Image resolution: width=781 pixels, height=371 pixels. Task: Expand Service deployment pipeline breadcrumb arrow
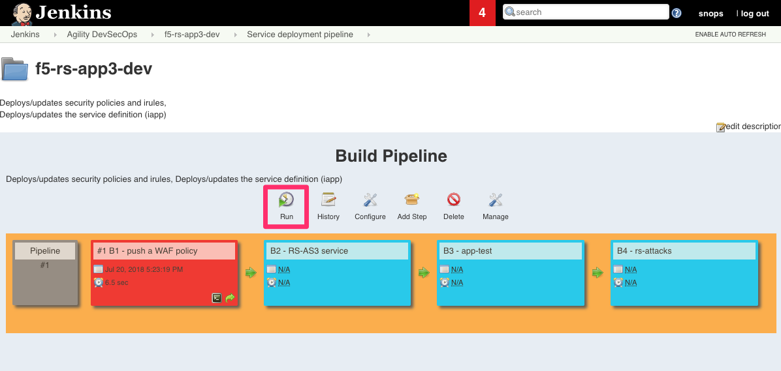pos(368,35)
